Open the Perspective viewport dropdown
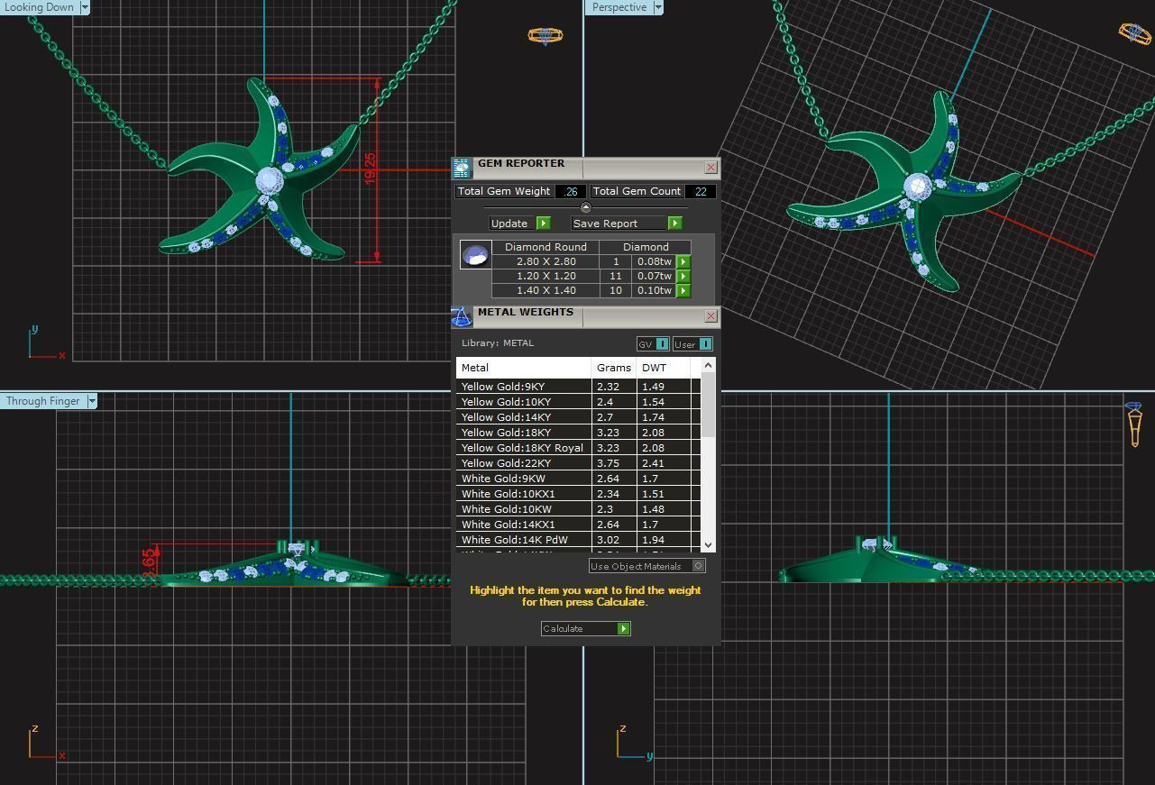1155x785 pixels. [657, 7]
